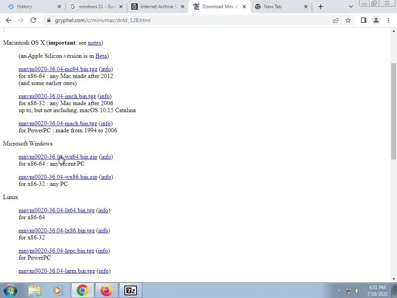The width and height of the screenshot is (397, 298).
Task: Click 'for x86-64 : any recent PC' text
Action: click(x=52, y=164)
